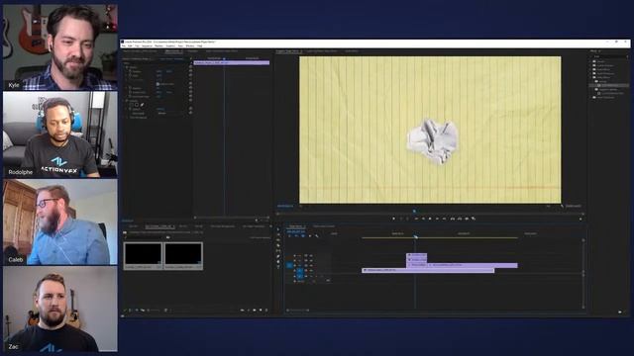634x356 pixels.
Task: Click the Play-Stop toggle in Program monitor
Action: [430, 219]
